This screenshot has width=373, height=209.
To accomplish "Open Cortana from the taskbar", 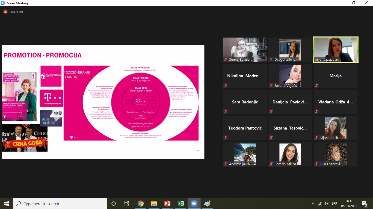I will click(114, 204).
